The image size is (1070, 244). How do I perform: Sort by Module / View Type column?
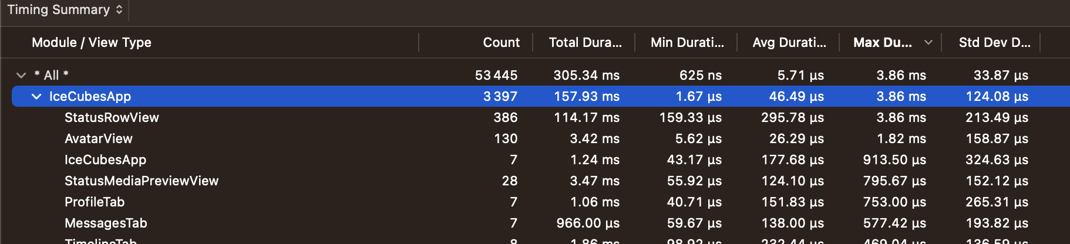coord(92,42)
